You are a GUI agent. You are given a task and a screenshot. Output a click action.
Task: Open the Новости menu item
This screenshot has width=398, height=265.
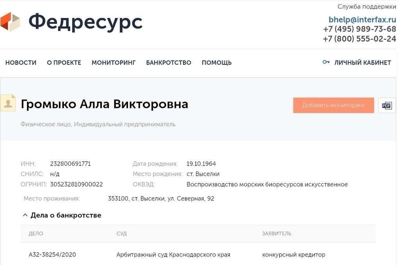click(21, 62)
